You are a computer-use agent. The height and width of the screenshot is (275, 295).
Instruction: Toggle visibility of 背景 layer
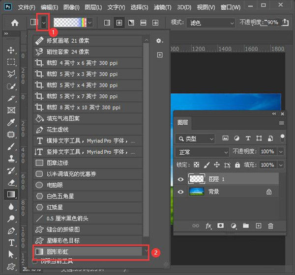tap(180, 192)
